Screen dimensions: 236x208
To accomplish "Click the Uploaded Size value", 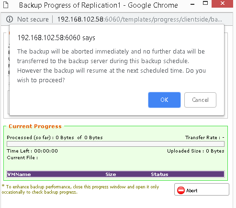I will pyautogui.click(x=215, y=151).
